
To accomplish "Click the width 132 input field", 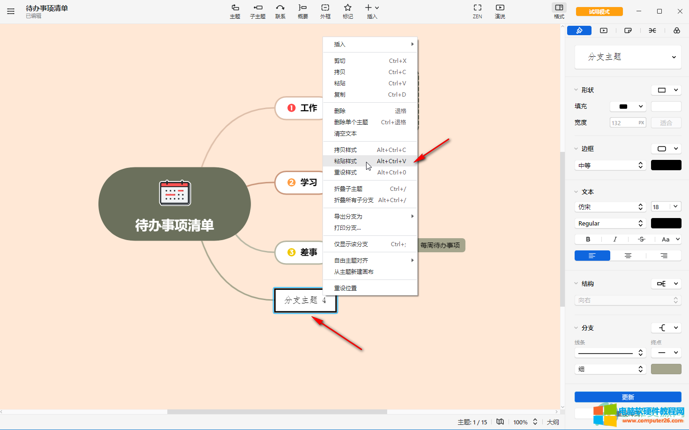I will [628, 123].
